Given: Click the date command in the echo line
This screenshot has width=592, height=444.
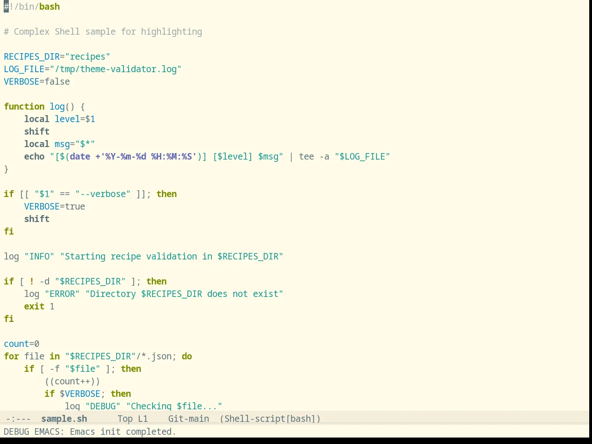Looking at the screenshot, I should [x=80, y=157].
